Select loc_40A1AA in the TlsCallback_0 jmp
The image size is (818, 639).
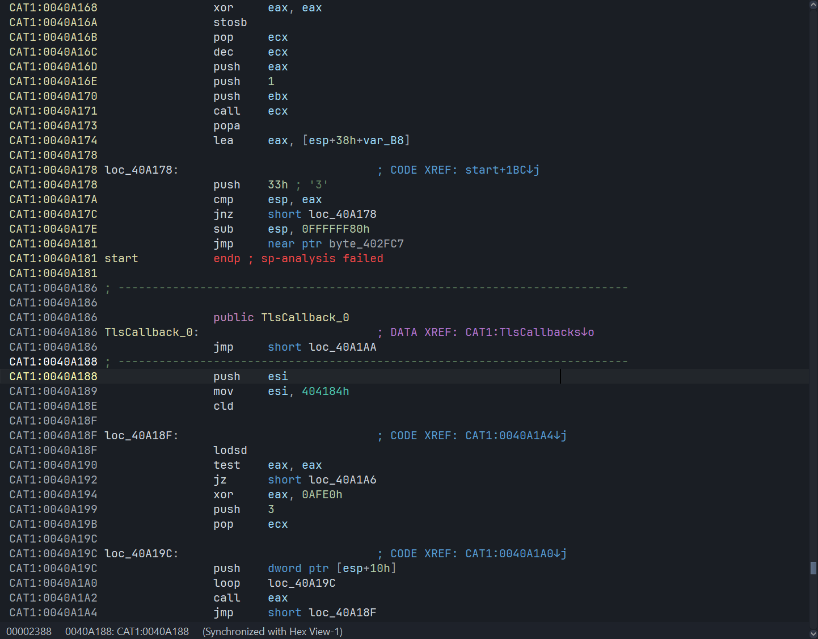[x=342, y=347]
